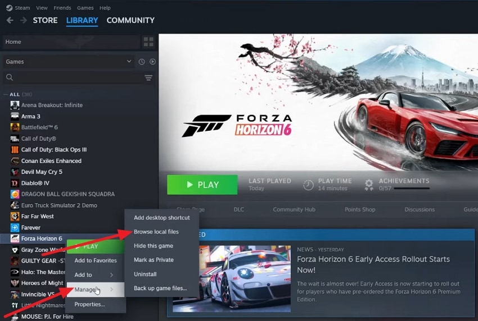478x321 pixels.
Task: Click the Call of Duty game icon
Action: pos(15,139)
